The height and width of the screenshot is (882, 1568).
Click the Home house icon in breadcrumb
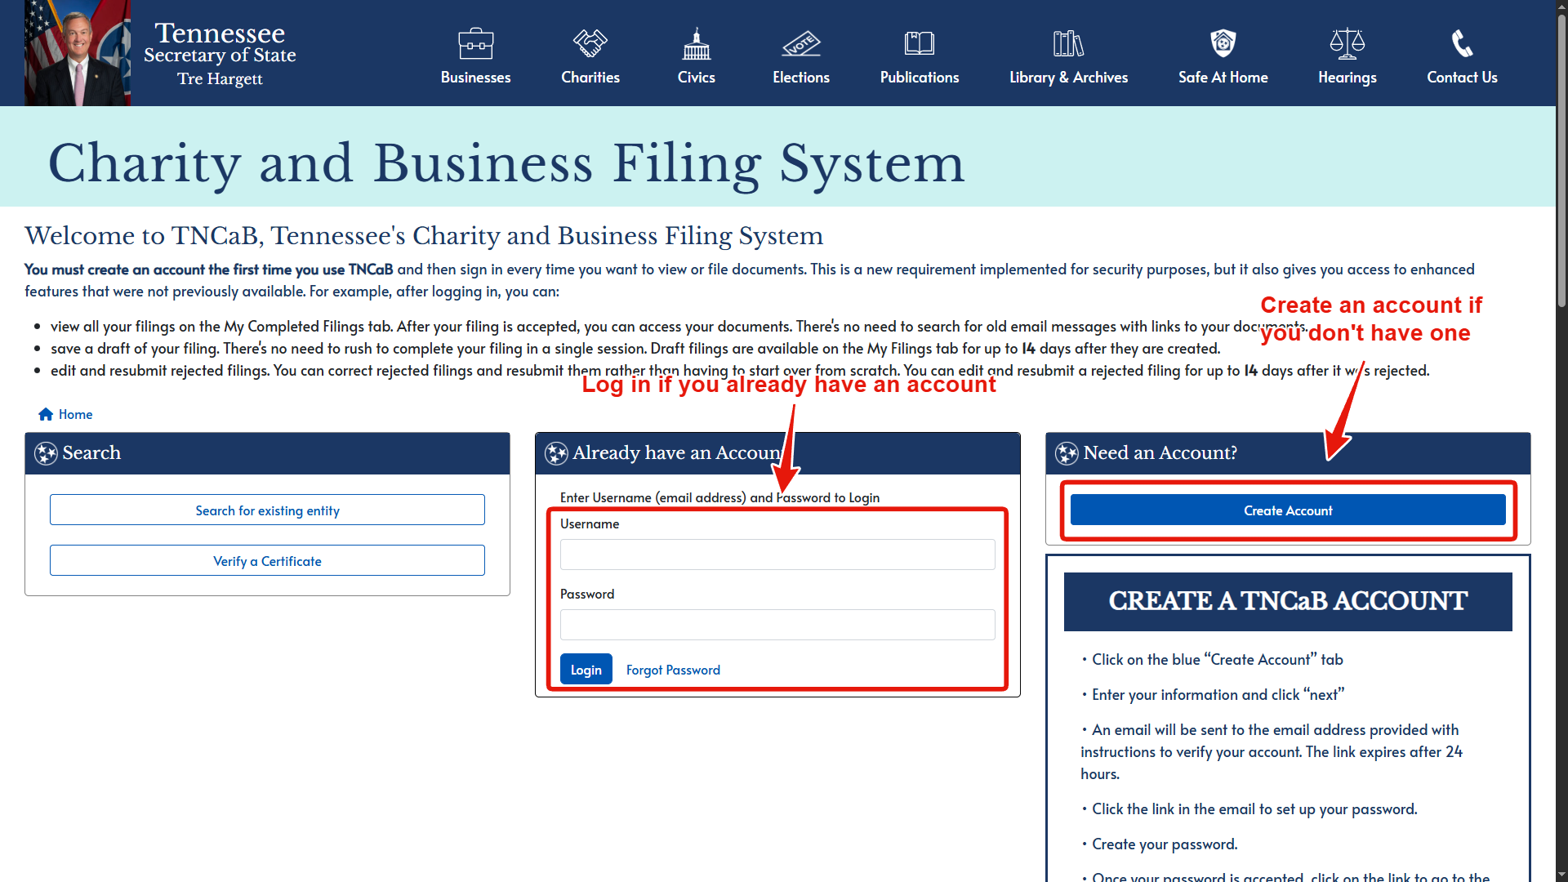pyautogui.click(x=46, y=414)
